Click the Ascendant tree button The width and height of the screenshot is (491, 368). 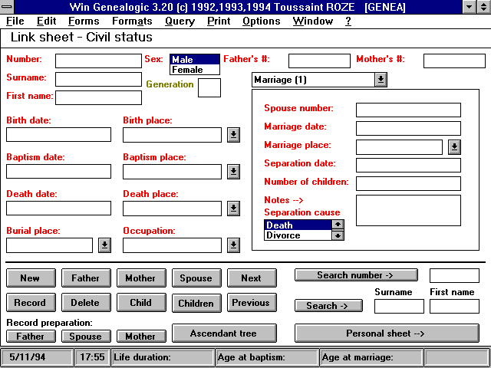(x=223, y=333)
